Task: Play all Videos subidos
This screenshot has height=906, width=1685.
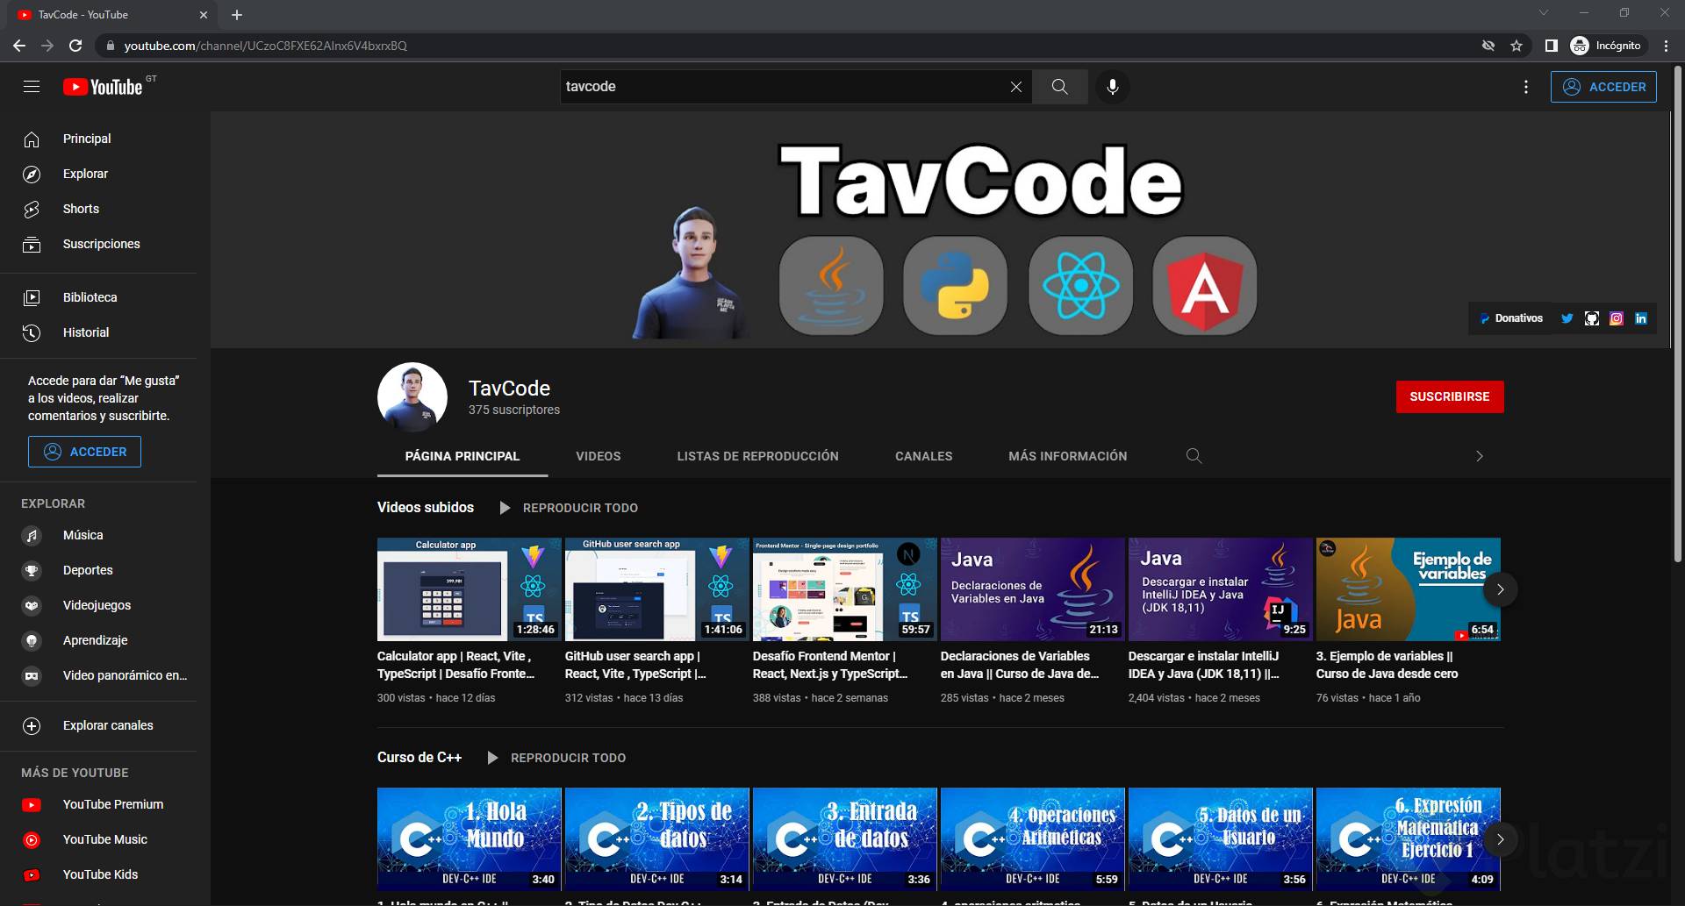Action: (569, 508)
